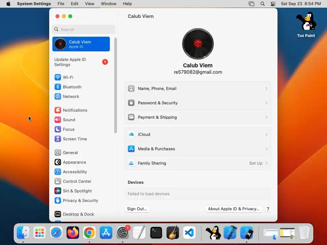Launch Google Chrome from the Dock
Screen dimensions: 327x245
89,233
